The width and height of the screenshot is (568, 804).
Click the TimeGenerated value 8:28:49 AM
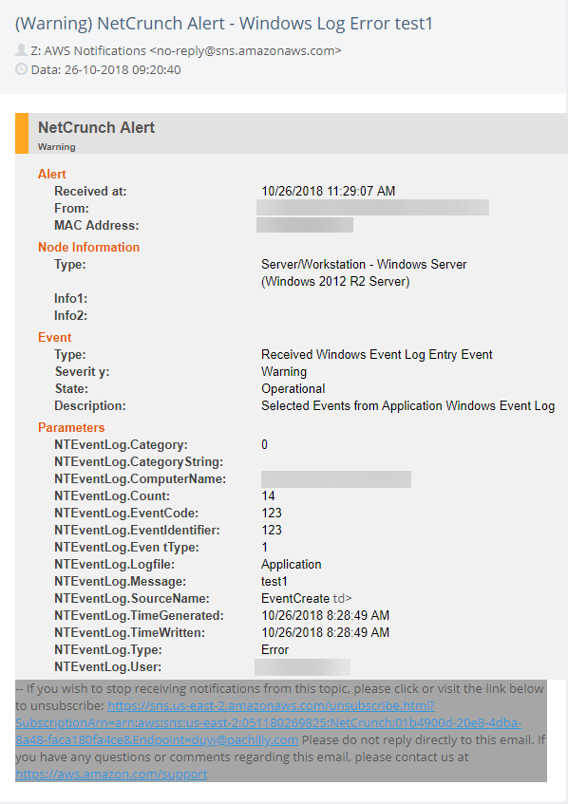[325, 615]
